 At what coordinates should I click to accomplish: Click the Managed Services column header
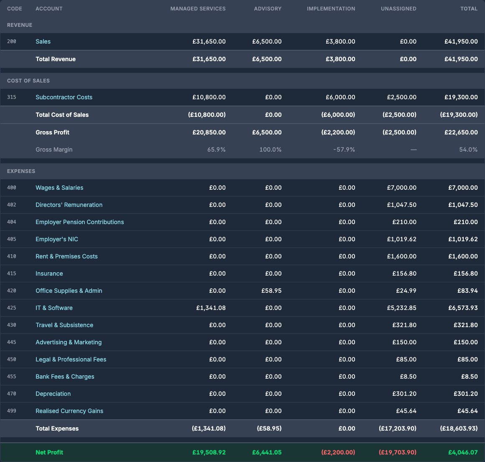point(198,9)
